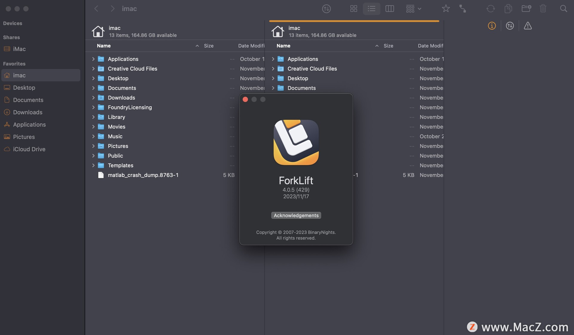Image resolution: width=574 pixels, height=335 pixels.
Task: Click the Trash delete icon
Action: (543, 9)
